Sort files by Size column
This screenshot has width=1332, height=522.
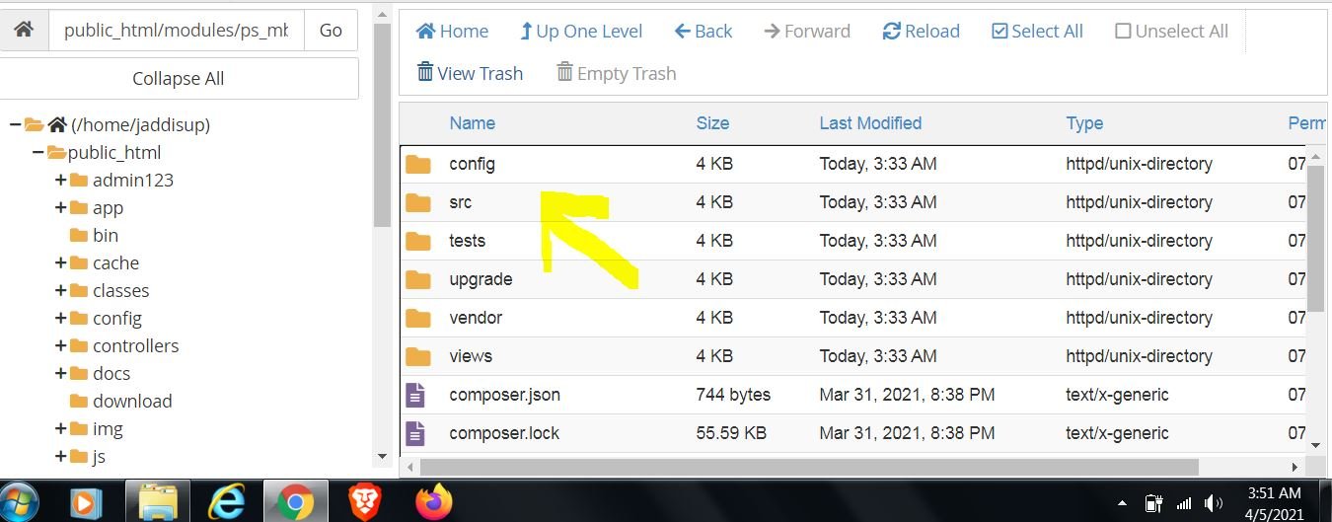pyautogui.click(x=711, y=123)
